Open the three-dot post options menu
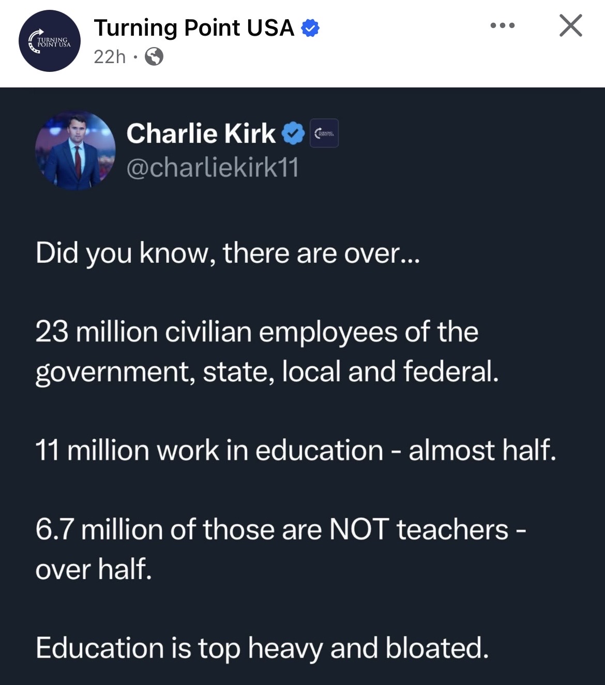 (503, 25)
